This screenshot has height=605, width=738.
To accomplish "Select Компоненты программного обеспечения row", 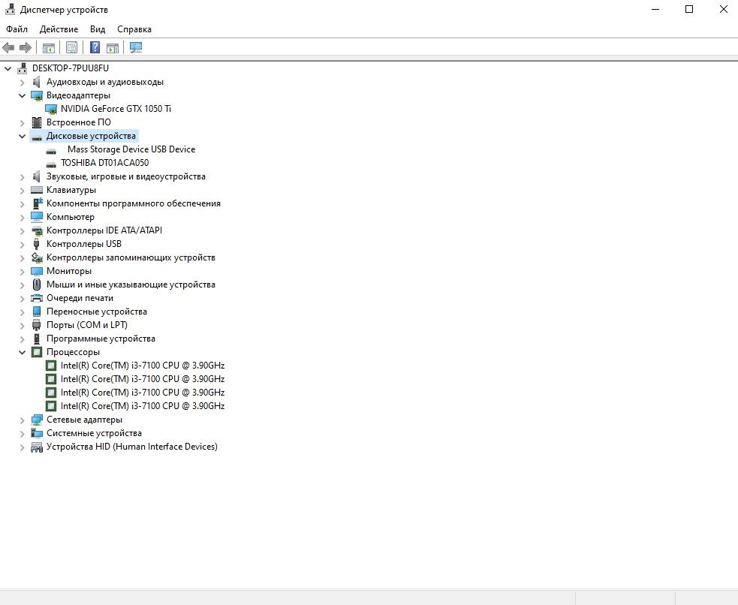I will tap(133, 203).
